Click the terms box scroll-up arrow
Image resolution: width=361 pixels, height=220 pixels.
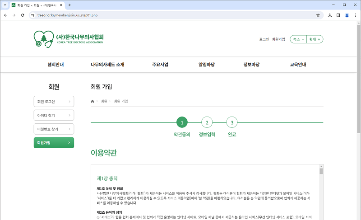click(x=321, y=166)
